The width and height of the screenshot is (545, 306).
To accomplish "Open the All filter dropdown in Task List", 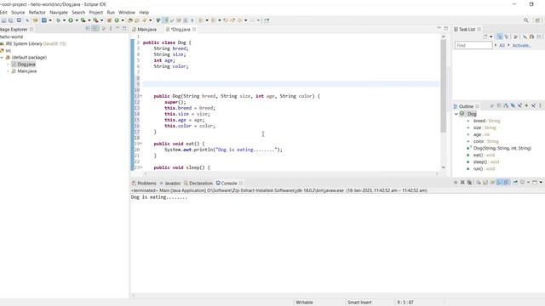I will (496, 45).
